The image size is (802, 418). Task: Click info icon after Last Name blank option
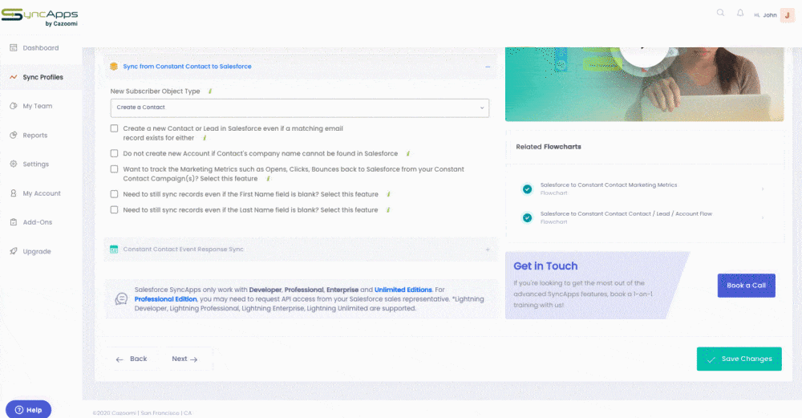click(x=388, y=209)
